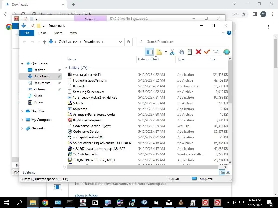Open Quick Access Toolbar customize dropdown

(43, 26)
